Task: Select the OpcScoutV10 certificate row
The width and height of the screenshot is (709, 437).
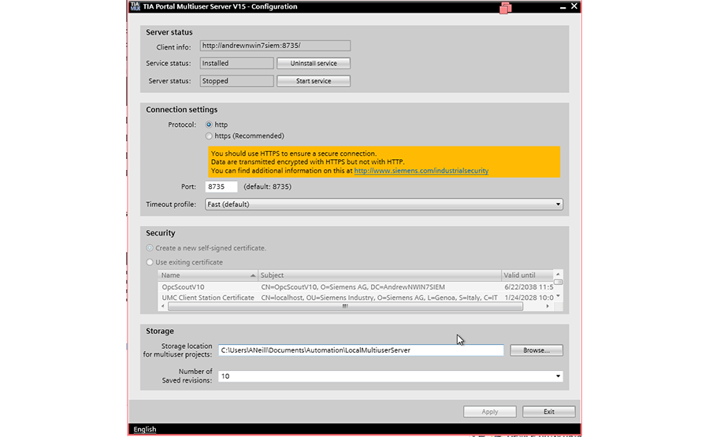Action: [x=356, y=287]
